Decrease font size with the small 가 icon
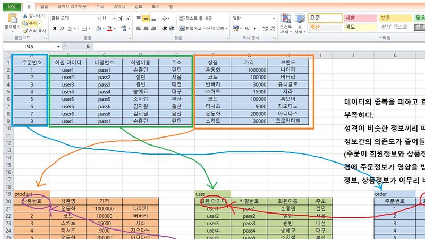 [128, 18]
